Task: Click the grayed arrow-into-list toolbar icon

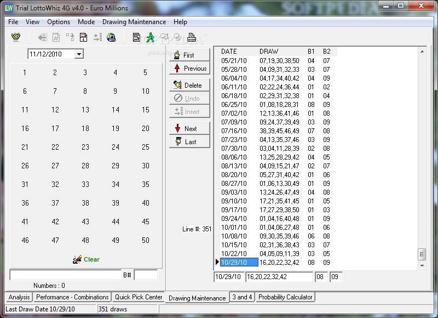Action: [43, 37]
